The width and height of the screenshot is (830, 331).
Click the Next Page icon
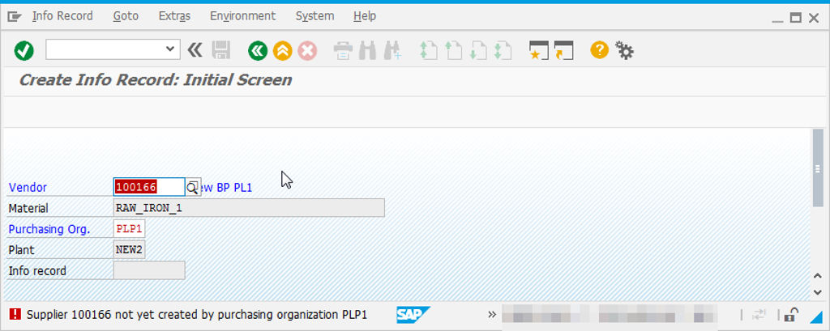478,51
